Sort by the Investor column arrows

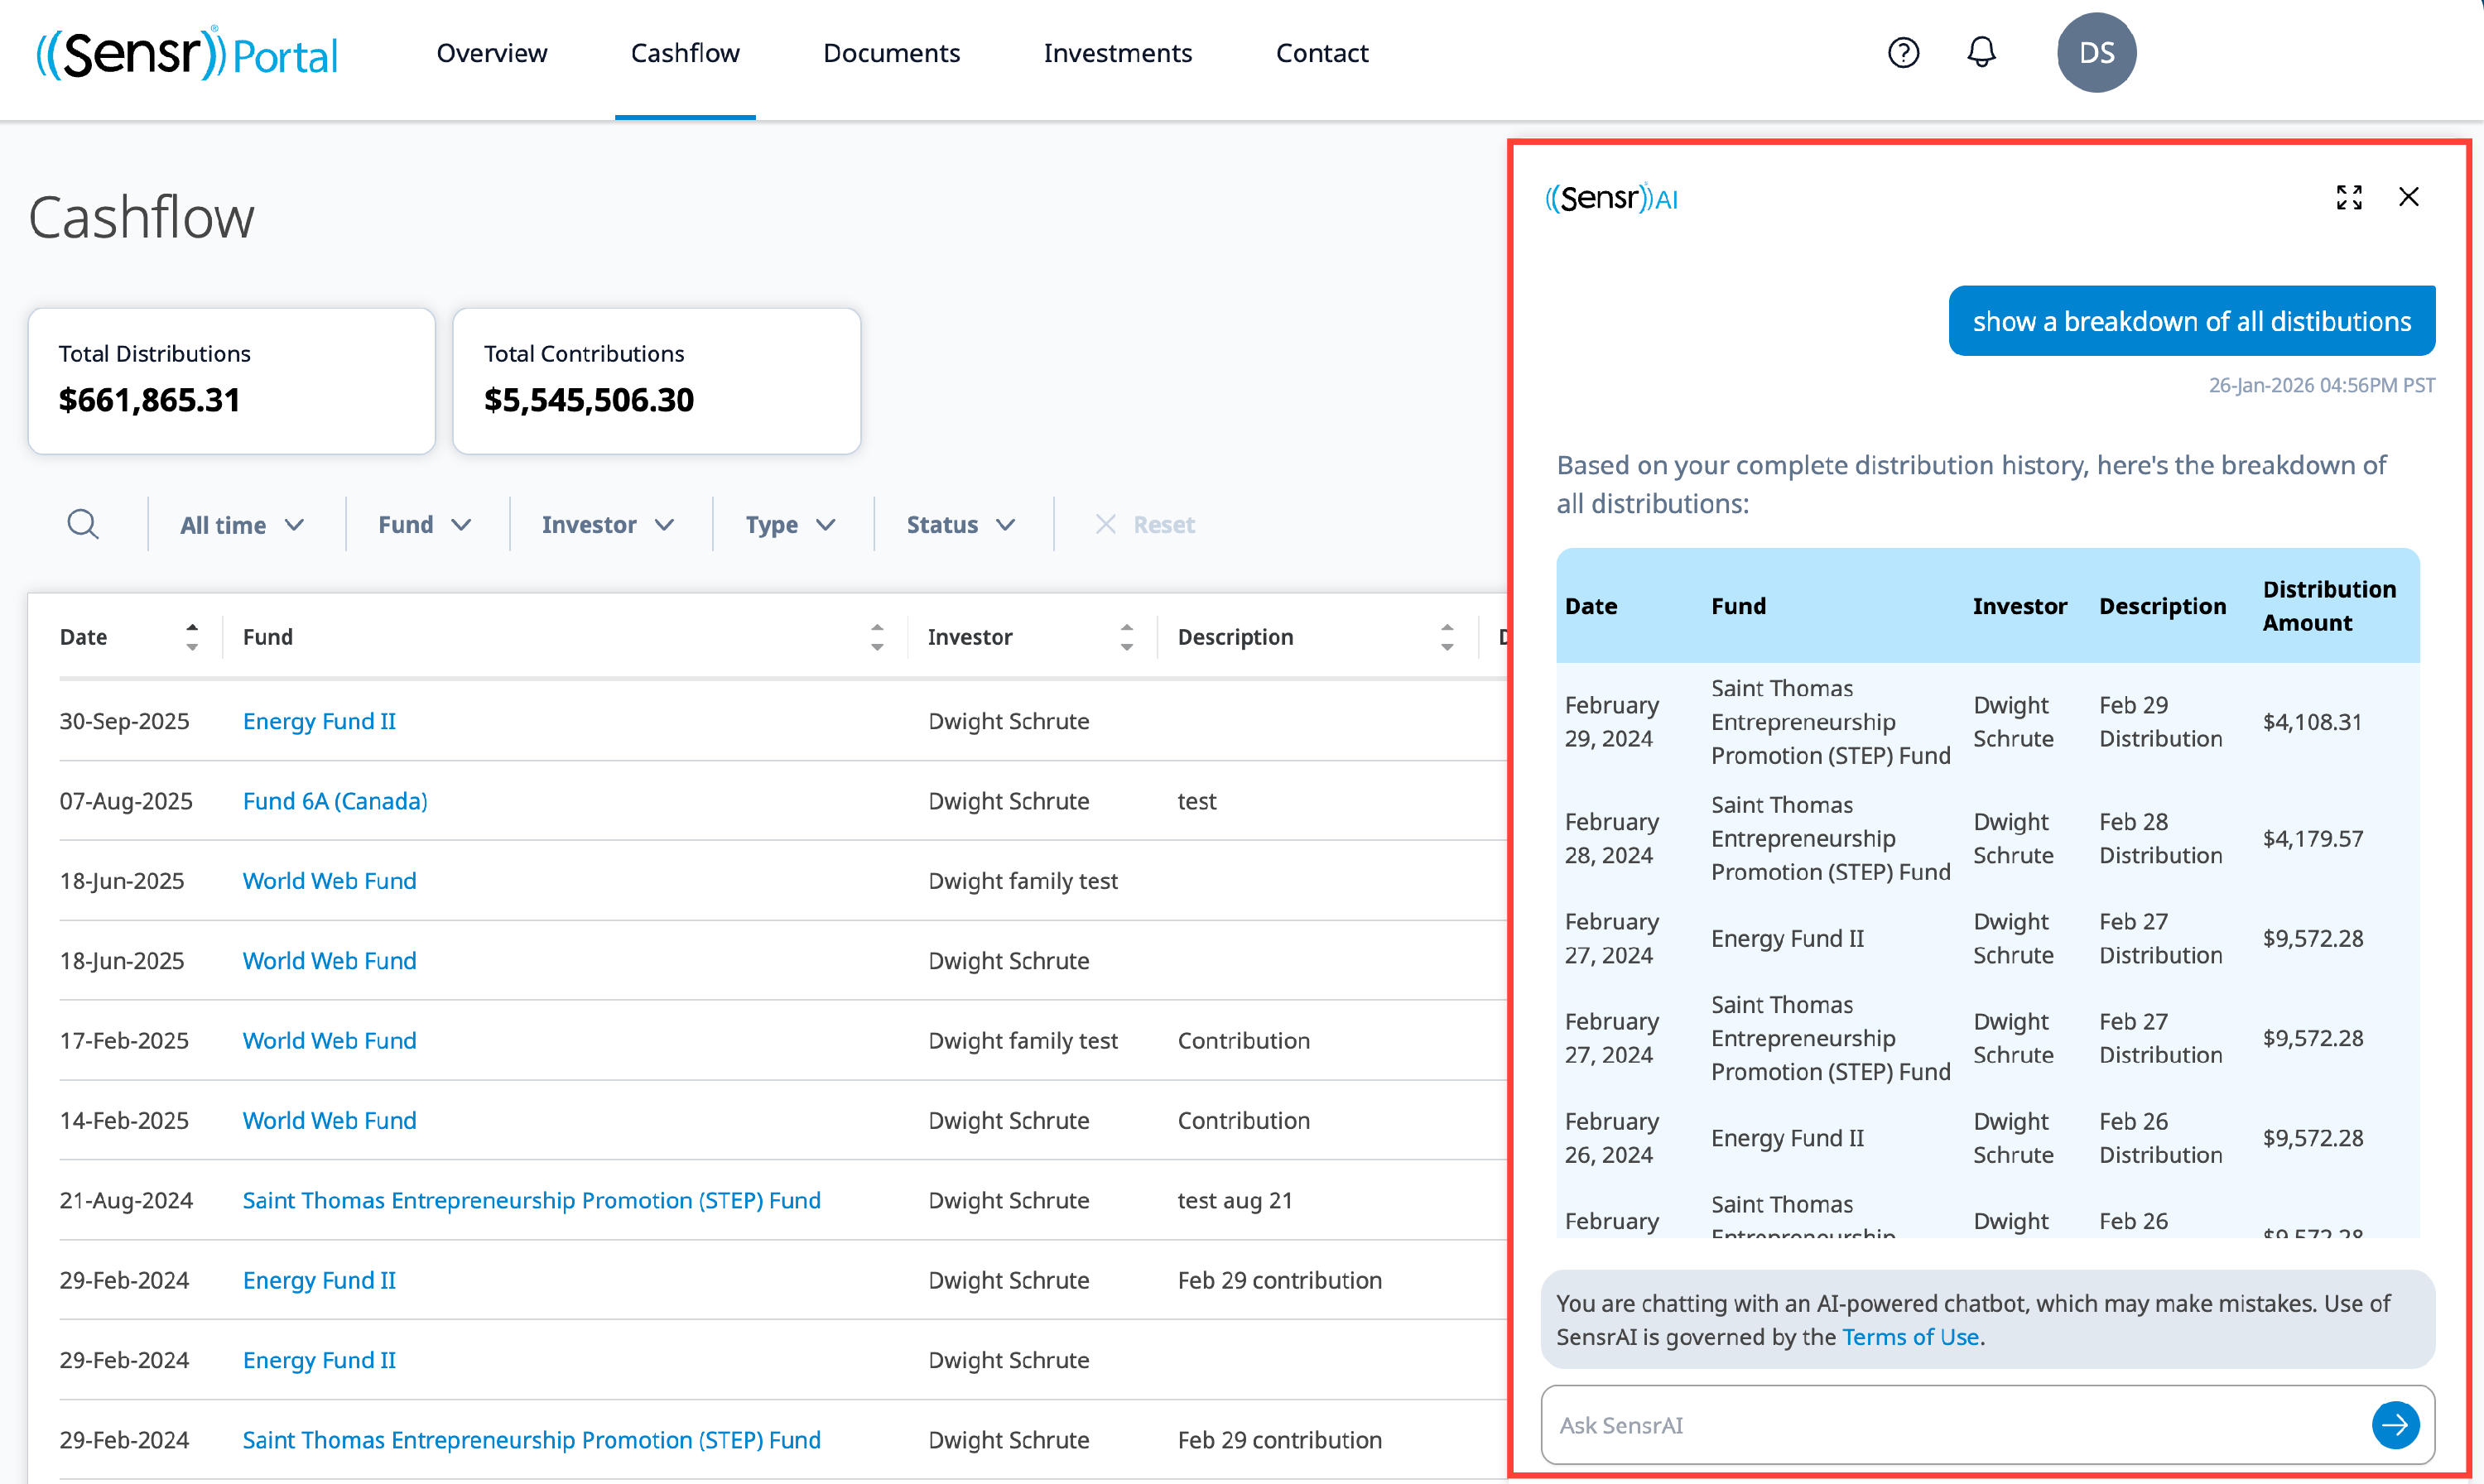(1126, 637)
